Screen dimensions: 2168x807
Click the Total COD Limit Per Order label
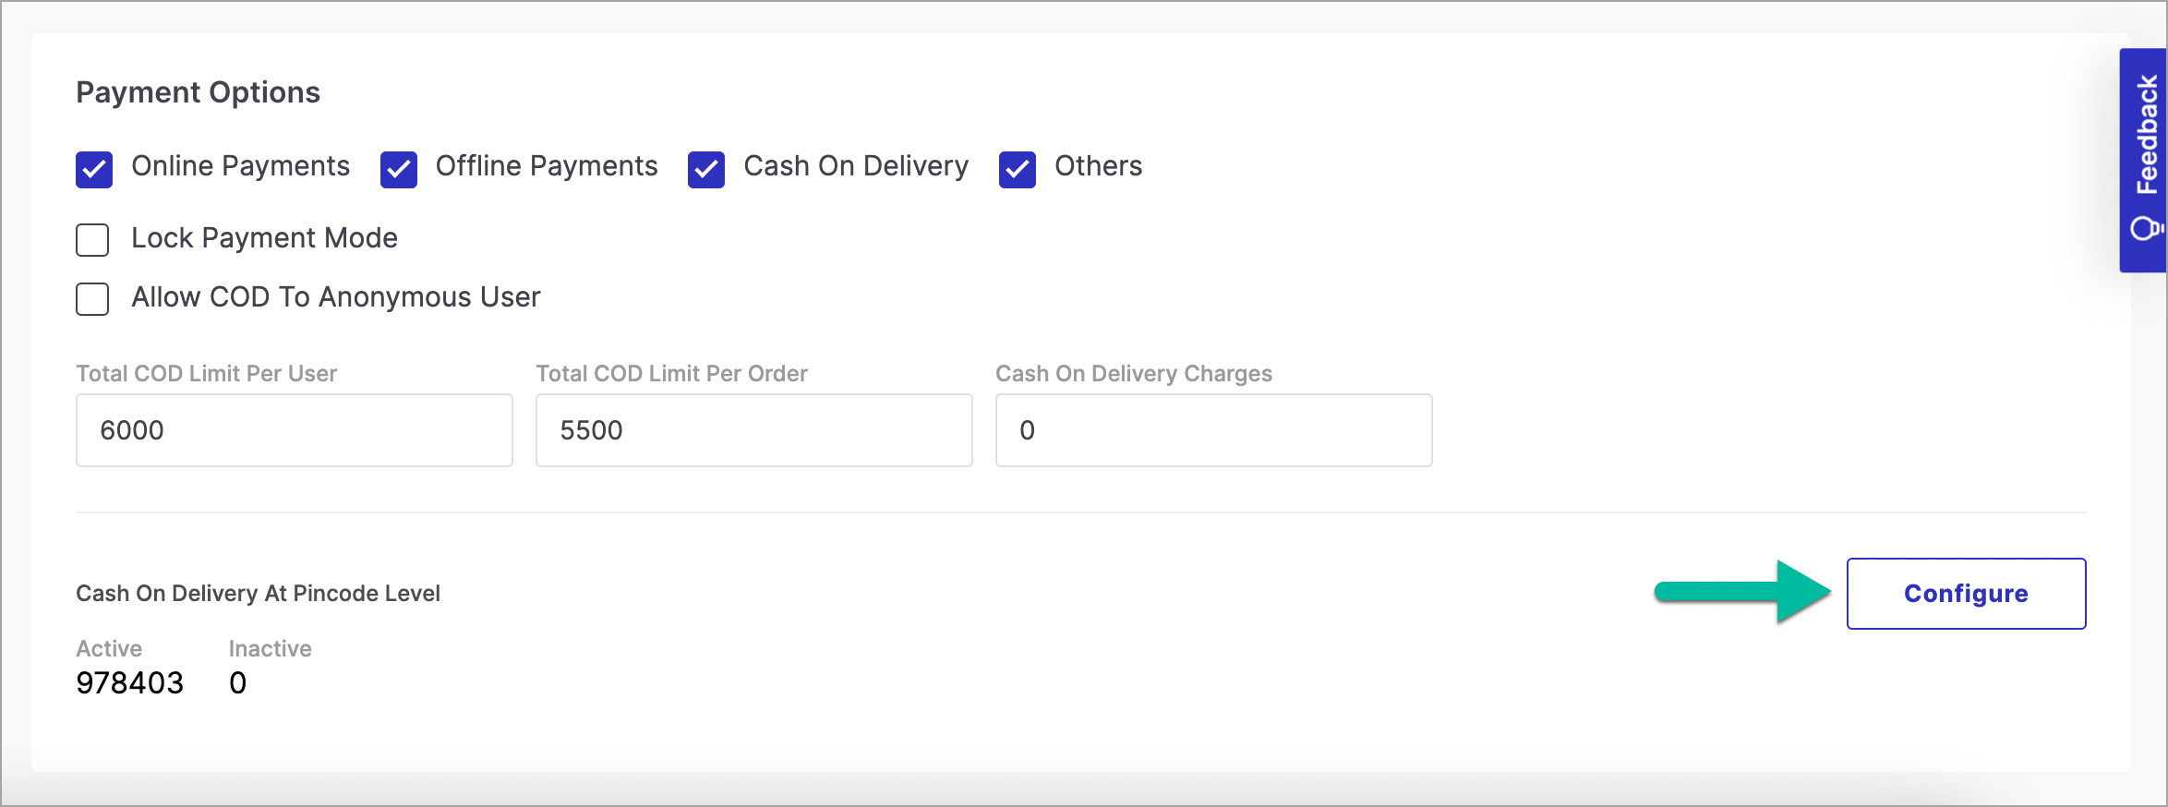672,374
